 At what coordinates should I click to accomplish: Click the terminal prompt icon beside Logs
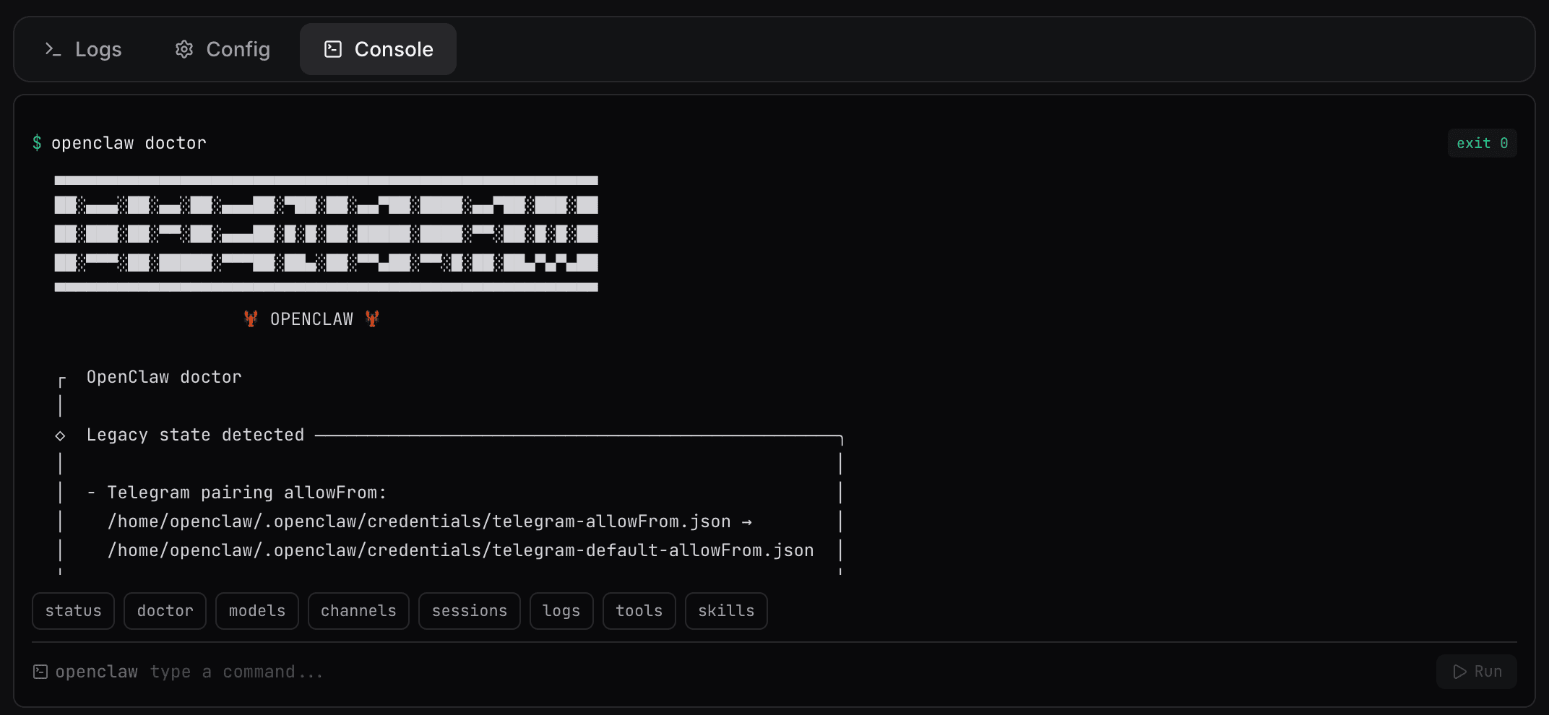[x=53, y=49]
